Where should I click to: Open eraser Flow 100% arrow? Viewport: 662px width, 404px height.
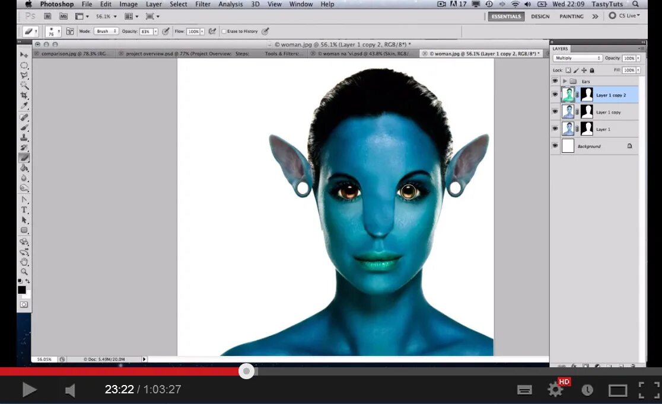point(202,31)
